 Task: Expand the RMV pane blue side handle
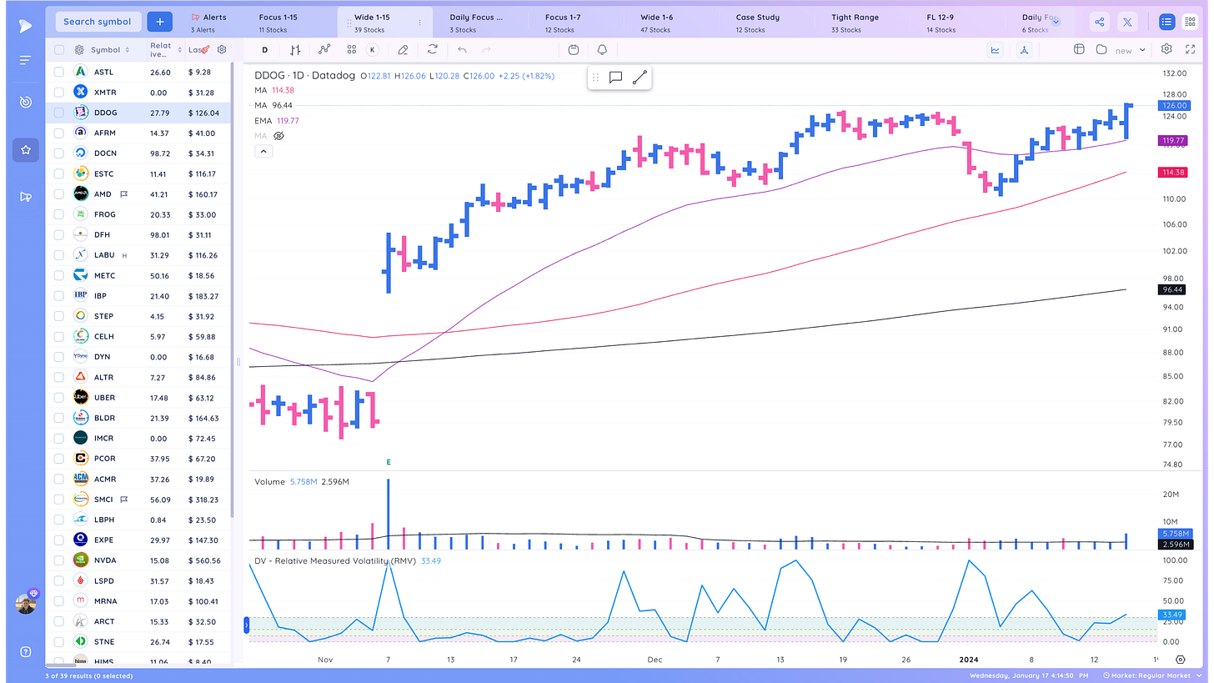coord(247,625)
